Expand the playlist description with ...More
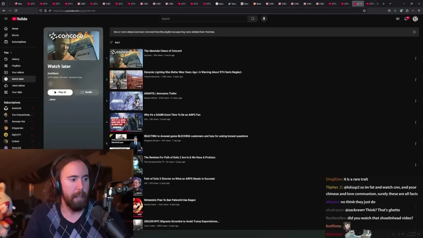 [52, 99]
